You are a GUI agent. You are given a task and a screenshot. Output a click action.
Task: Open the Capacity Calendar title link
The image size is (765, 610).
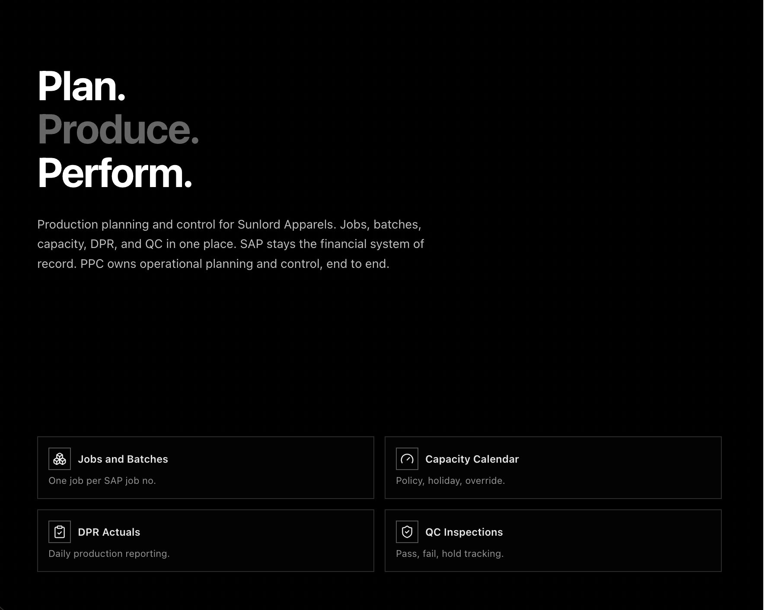pos(472,459)
